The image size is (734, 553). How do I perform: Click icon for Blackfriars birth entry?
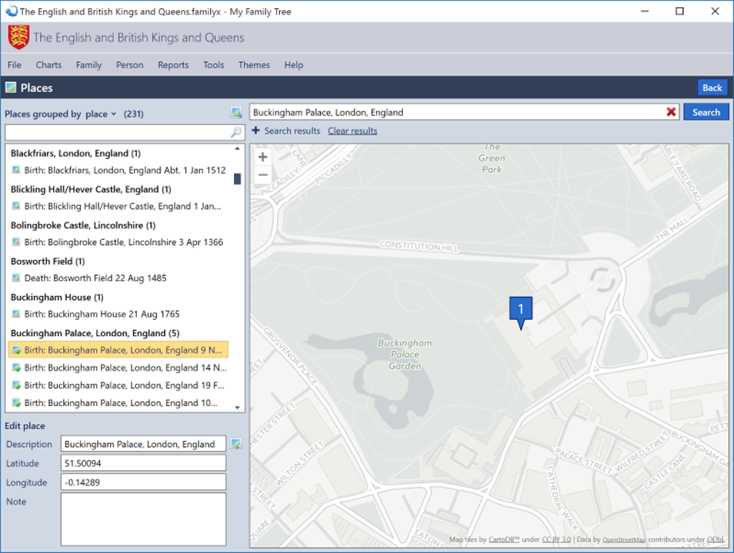[x=17, y=170]
